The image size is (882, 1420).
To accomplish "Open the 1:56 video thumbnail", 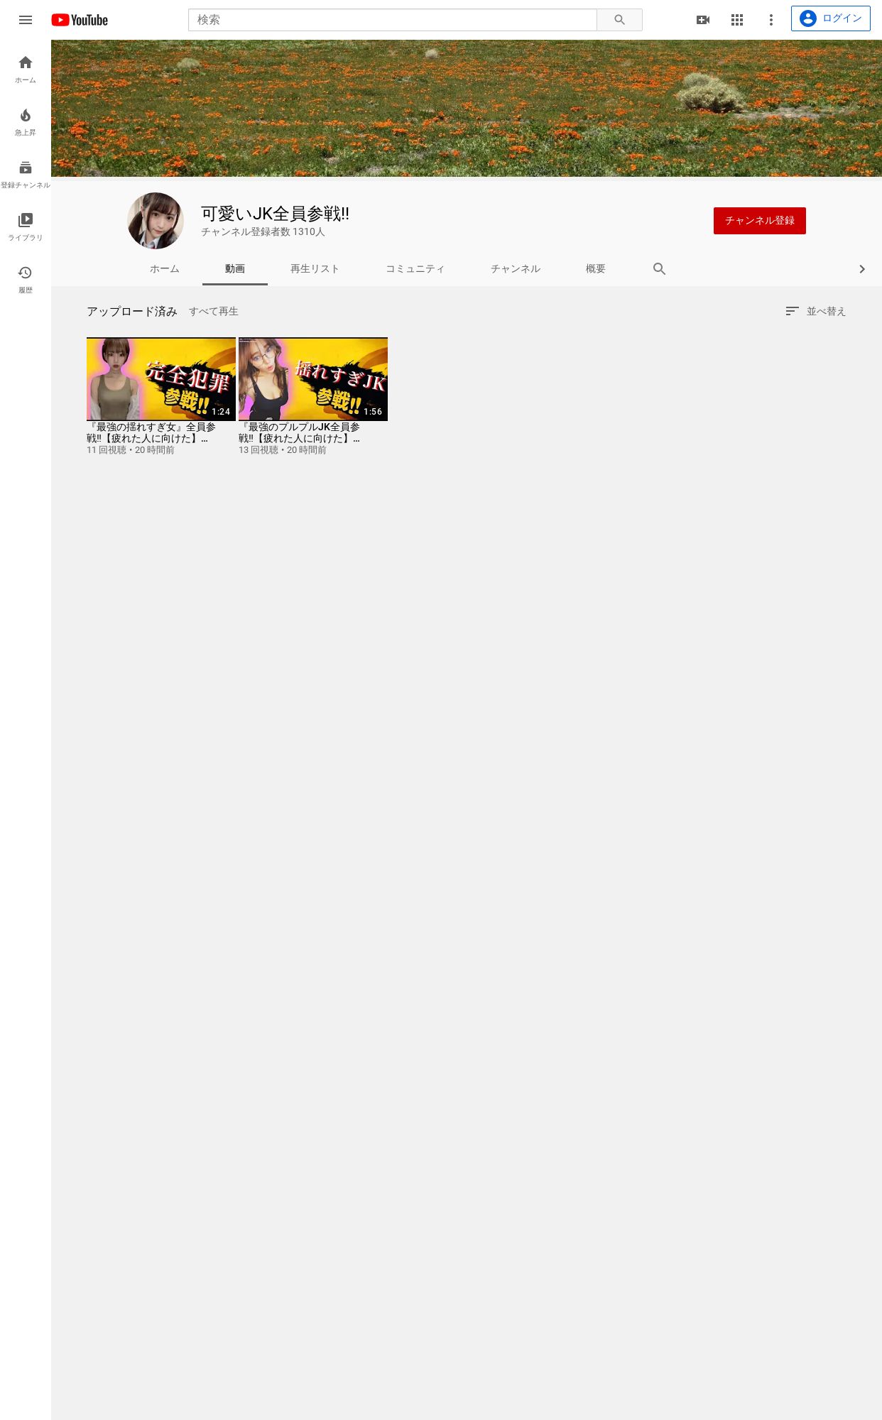I will pyautogui.click(x=313, y=379).
